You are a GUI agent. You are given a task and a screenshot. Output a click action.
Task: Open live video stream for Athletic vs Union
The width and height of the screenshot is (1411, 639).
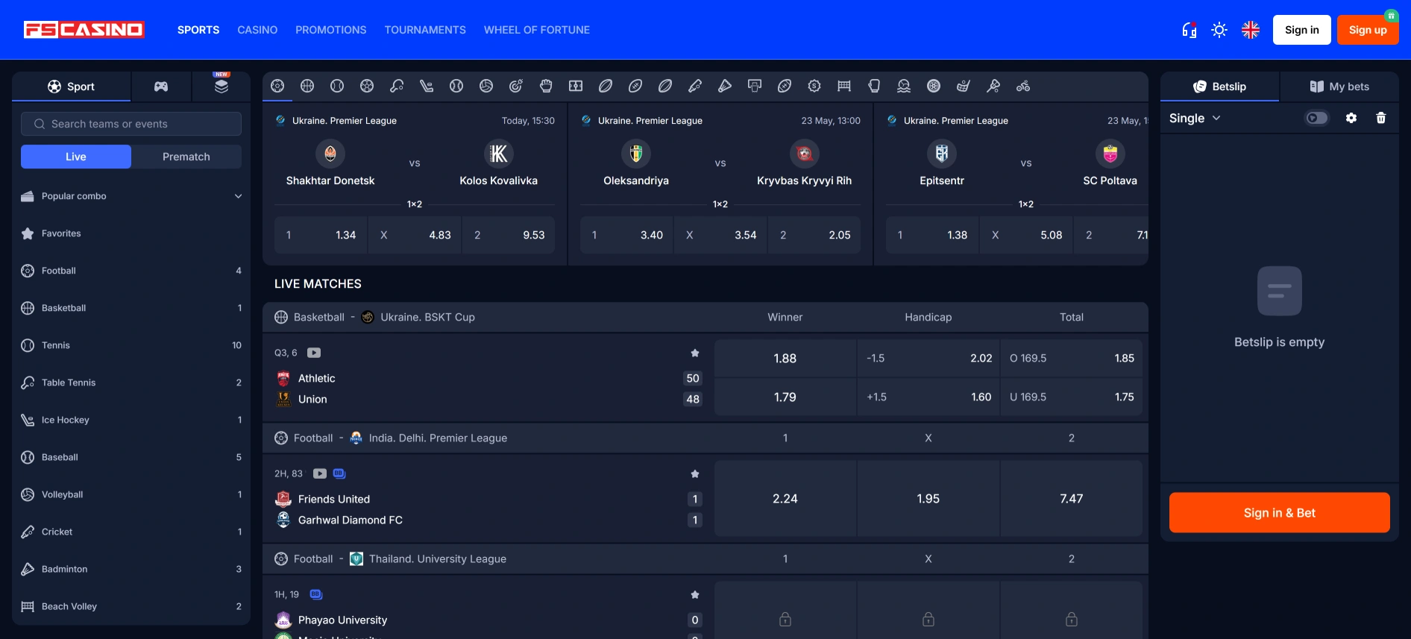pyautogui.click(x=314, y=353)
